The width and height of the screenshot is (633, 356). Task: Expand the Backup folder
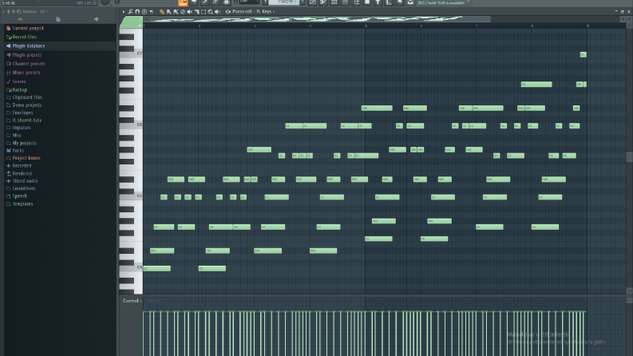(20, 89)
